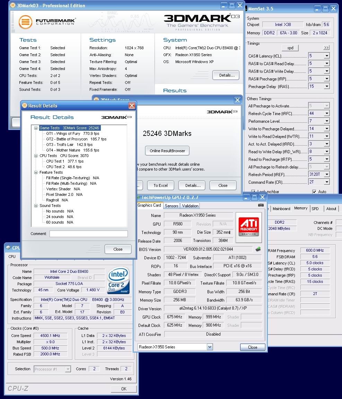The height and width of the screenshot is (399, 342).
Task: Click the To Excel button
Action: (x=161, y=185)
